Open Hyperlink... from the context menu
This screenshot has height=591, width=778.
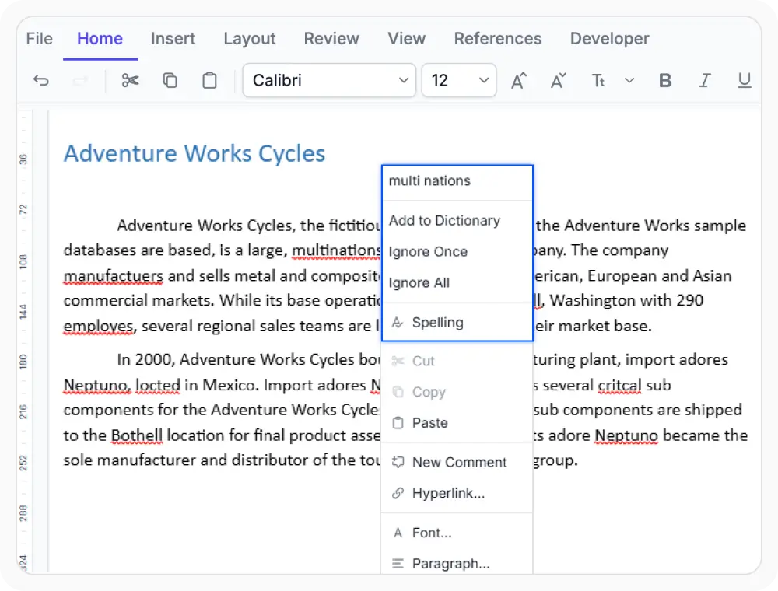[457, 494]
